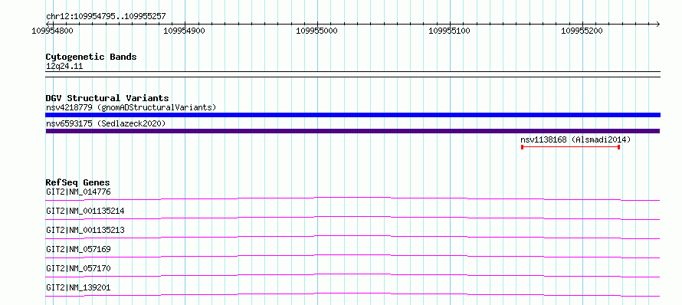Image resolution: width=682 pixels, height=305 pixels.
Task: Select transcript GIT2|NM_001135213
Action: coord(85,230)
